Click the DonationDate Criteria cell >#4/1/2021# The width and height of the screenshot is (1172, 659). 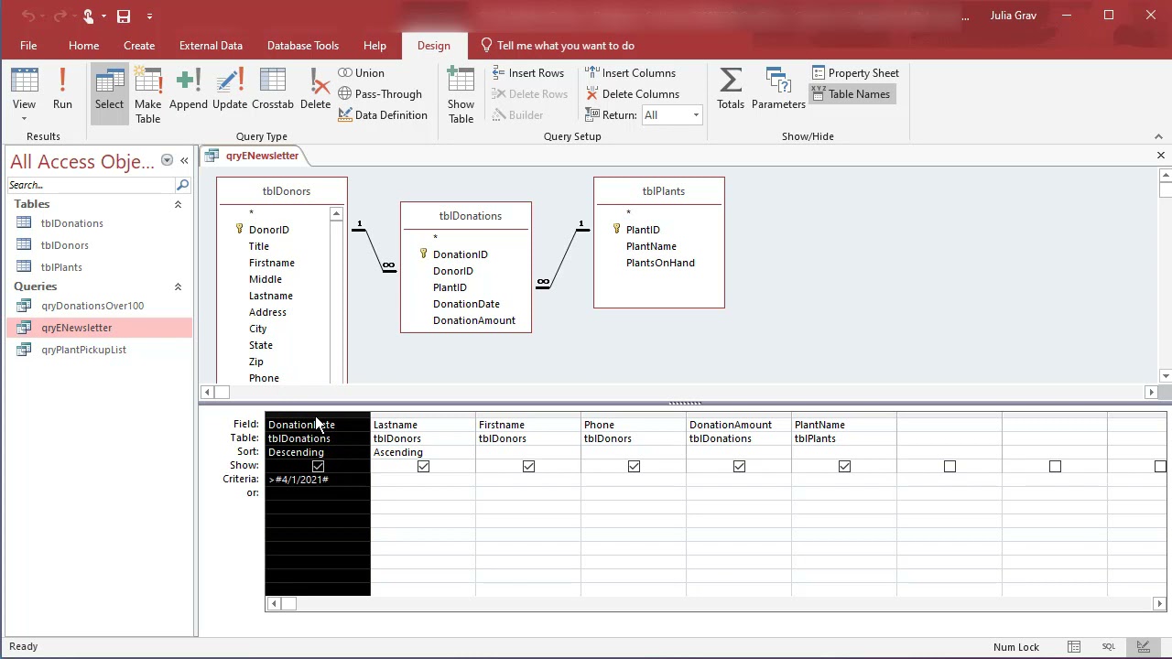point(318,480)
